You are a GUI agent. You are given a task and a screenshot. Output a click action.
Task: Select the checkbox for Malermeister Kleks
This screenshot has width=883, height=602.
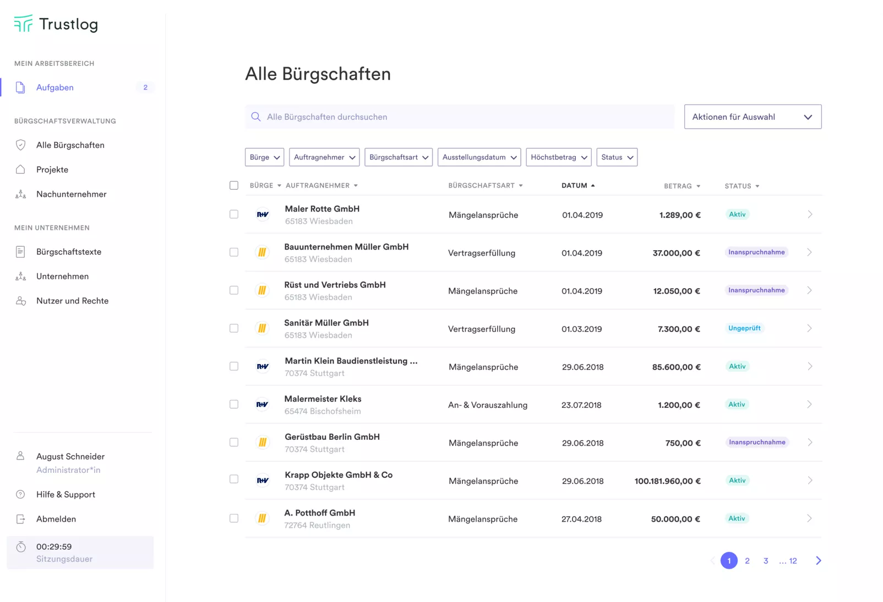(x=234, y=404)
